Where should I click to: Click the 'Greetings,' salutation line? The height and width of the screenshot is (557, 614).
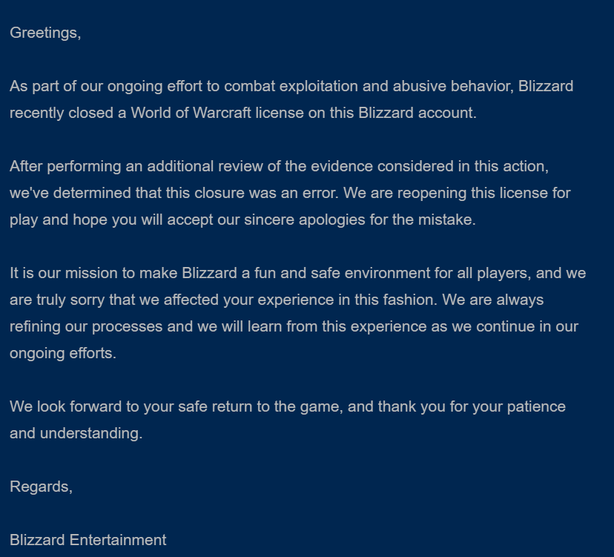(x=45, y=33)
